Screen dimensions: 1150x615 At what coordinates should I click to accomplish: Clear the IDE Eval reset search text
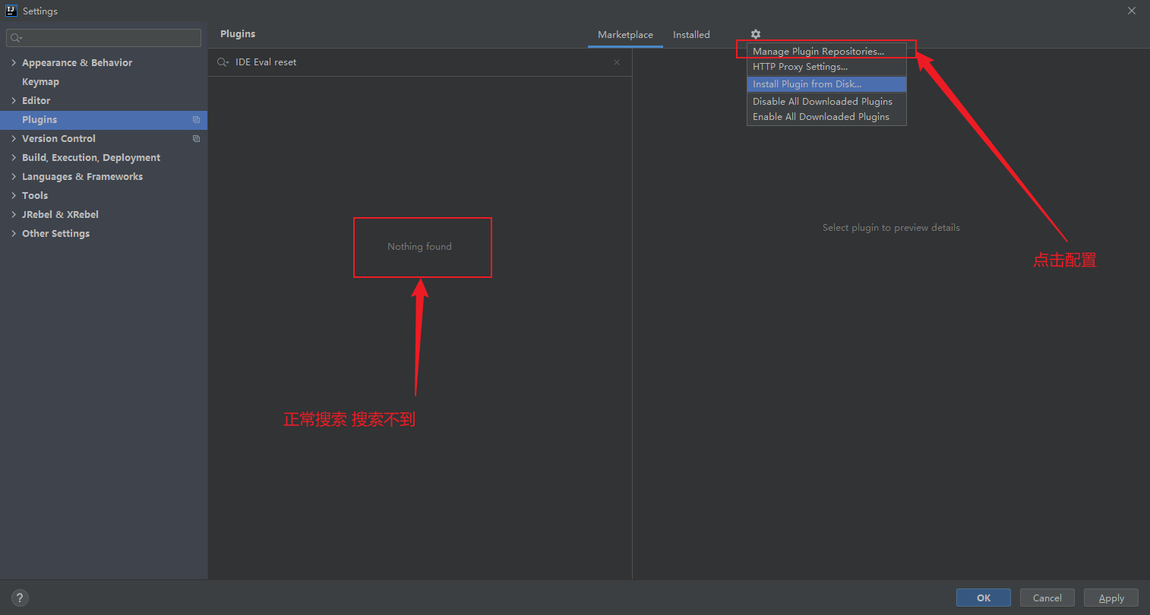pos(616,61)
